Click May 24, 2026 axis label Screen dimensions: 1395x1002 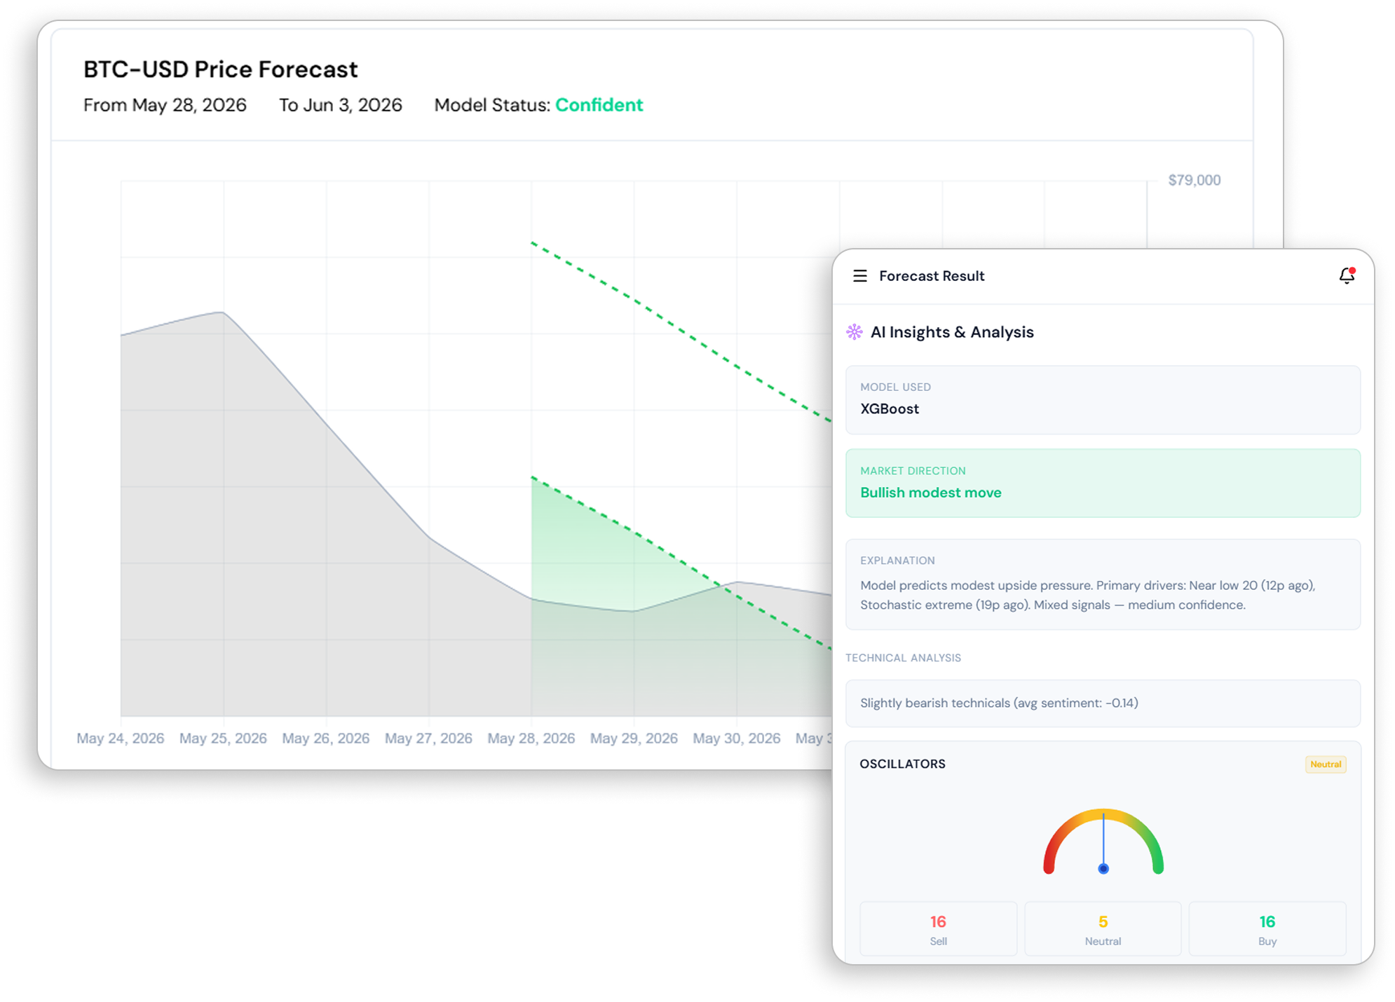pyautogui.click(x=121, y=739)
